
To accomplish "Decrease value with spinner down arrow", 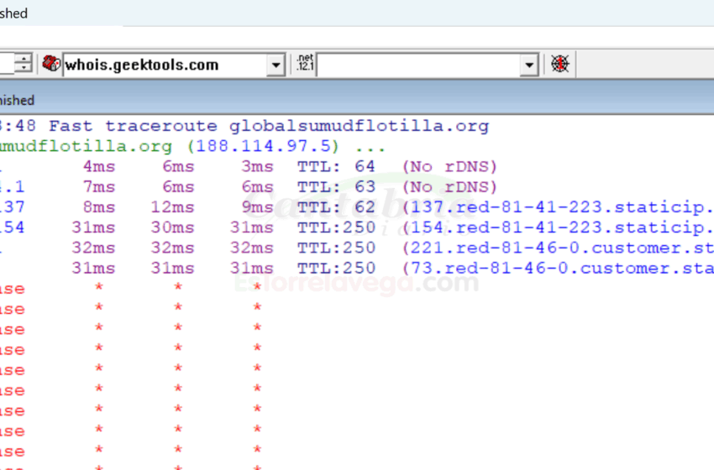I will point(24,69).
